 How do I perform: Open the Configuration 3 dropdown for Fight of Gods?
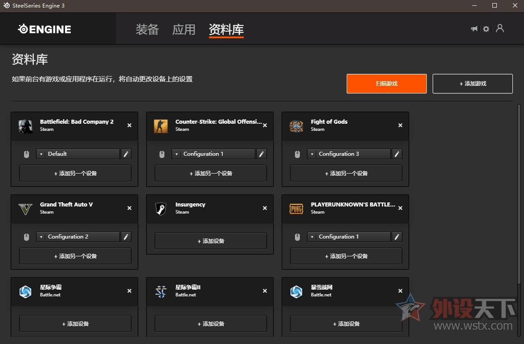348,154
